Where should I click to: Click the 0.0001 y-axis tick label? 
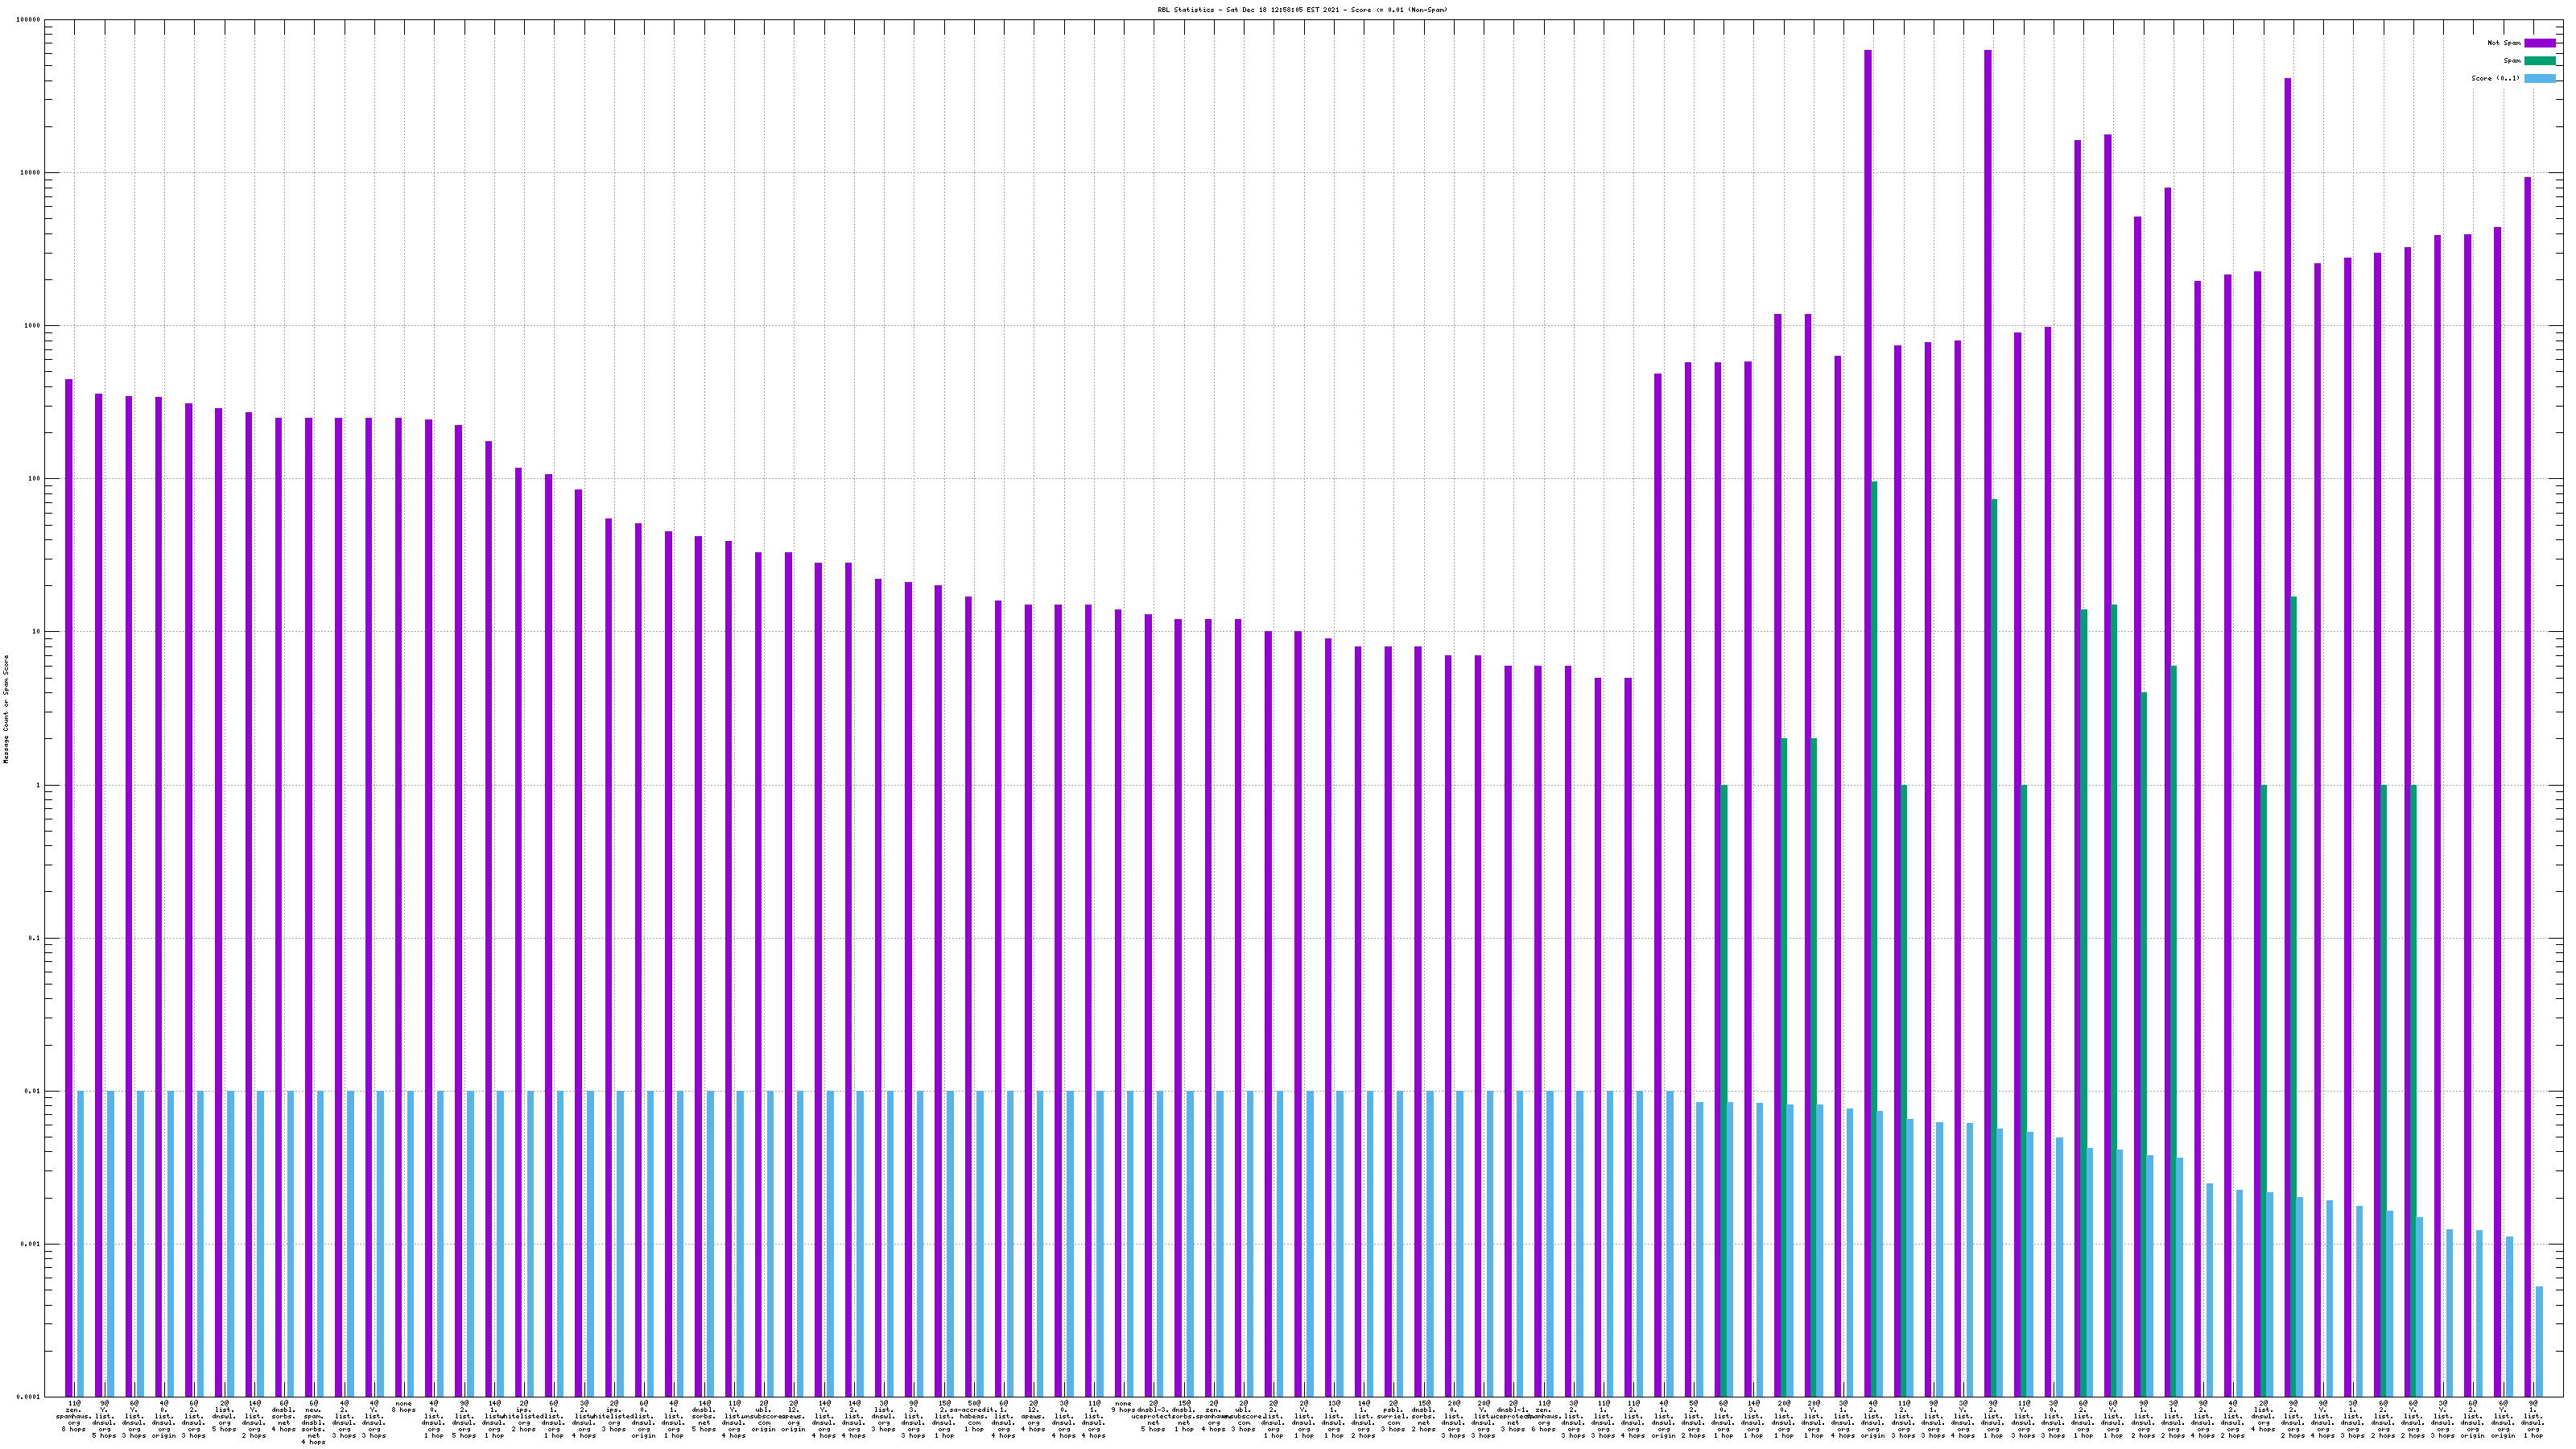tap(29, 1397)
